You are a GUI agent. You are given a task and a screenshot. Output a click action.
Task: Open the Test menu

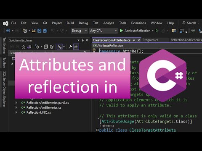point(96,23)
